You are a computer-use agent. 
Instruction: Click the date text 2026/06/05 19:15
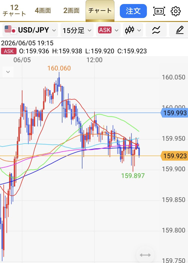point(27,43)
